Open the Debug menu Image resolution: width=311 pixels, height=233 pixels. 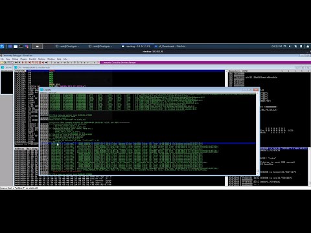click(15, 59)
